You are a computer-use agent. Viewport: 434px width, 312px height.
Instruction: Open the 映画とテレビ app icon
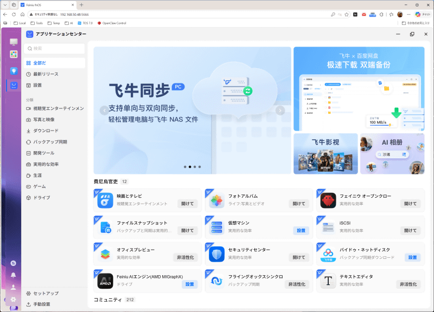click(105, 200)
